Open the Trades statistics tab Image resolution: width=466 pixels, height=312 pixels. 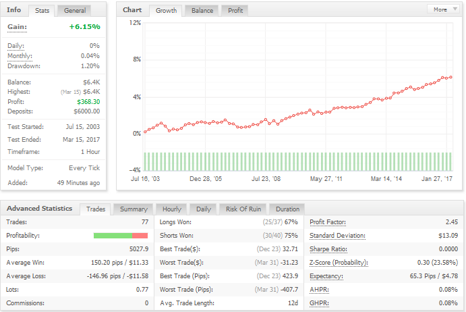click(96, 209)
